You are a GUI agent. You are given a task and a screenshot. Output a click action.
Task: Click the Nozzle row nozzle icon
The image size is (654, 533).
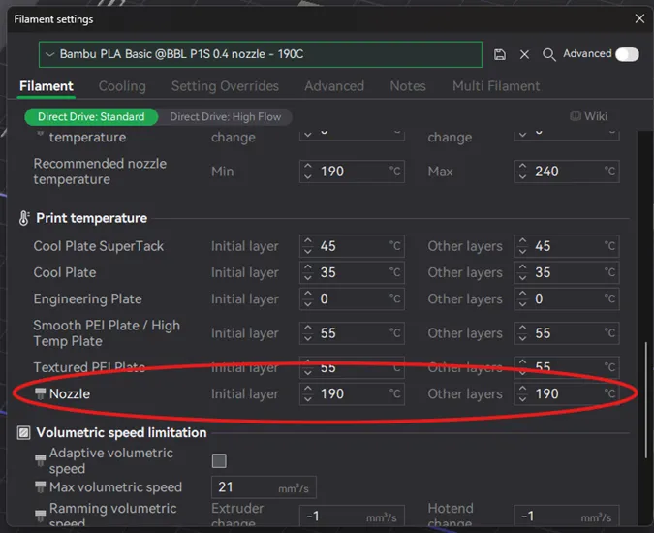pos(40,393)
